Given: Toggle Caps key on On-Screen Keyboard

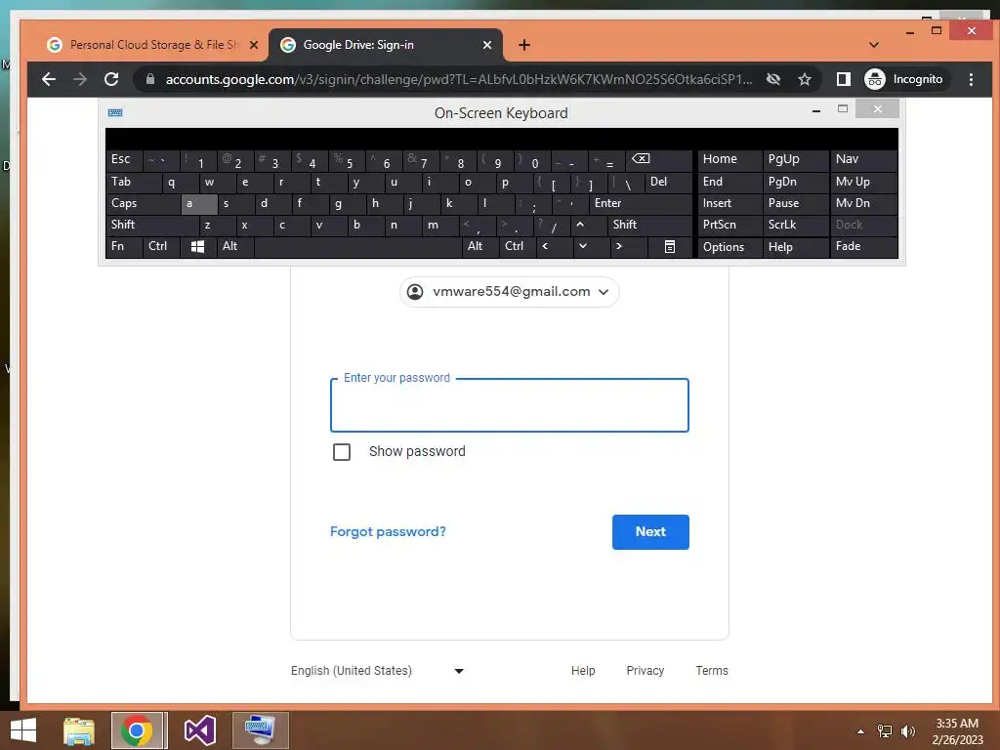Looking at the screenshot, I should click(144, 203).
